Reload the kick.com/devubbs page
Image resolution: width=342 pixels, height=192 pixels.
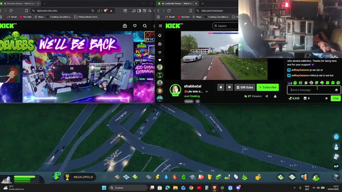pyautogui.click(x=11, y=11)
